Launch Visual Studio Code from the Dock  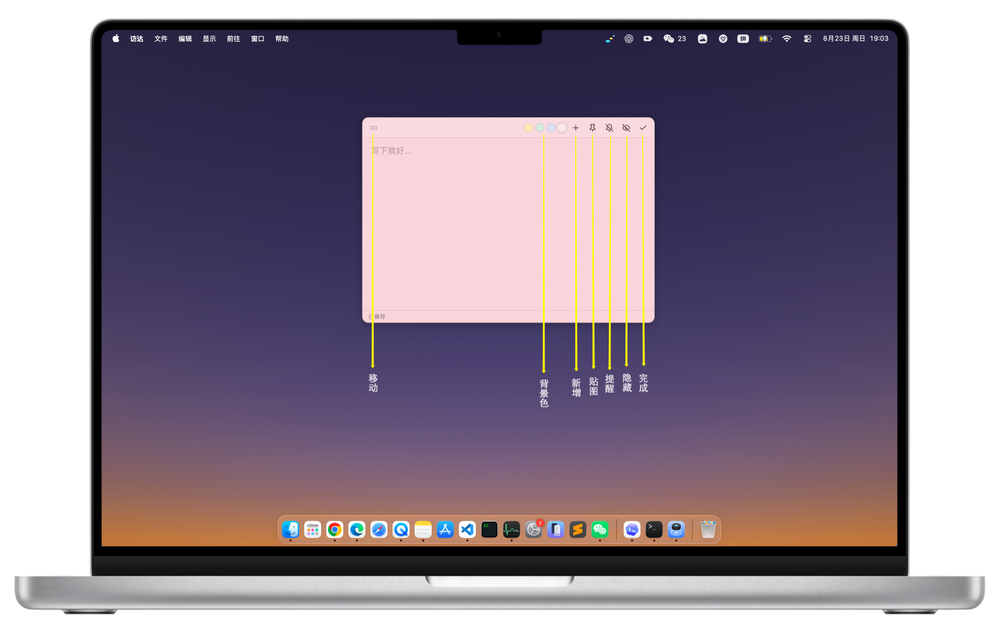(x=467, y=530)
